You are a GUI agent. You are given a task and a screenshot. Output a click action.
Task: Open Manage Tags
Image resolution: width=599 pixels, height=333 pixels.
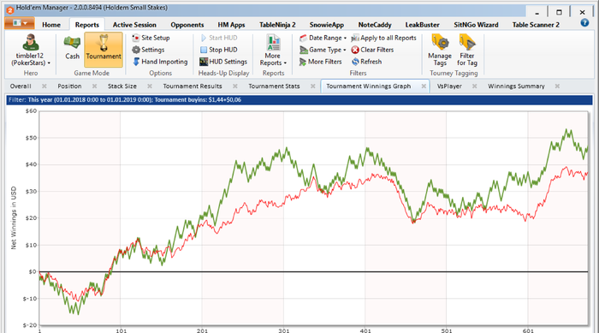click(x=440, y=51)
